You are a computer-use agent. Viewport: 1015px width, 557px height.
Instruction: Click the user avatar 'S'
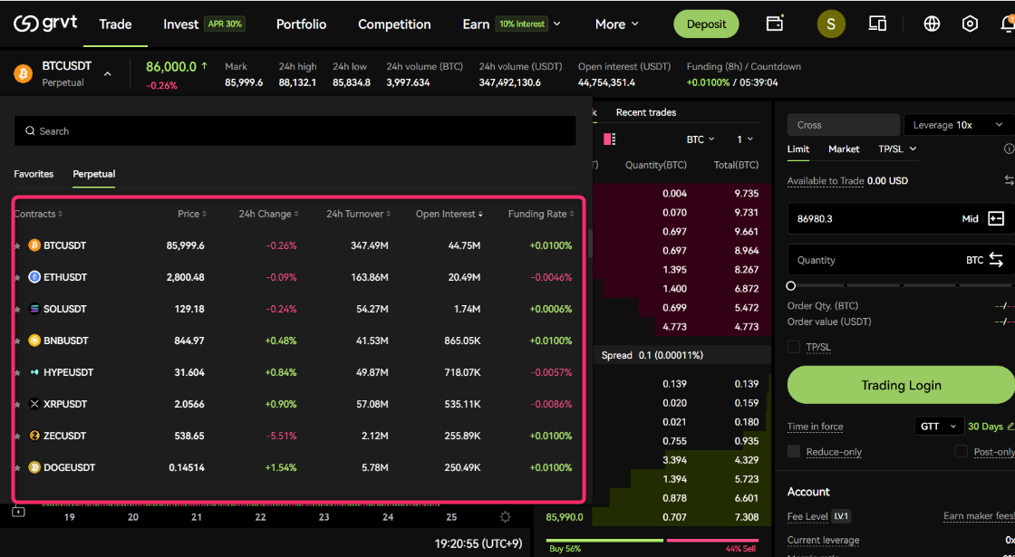(x=831, y=24)
